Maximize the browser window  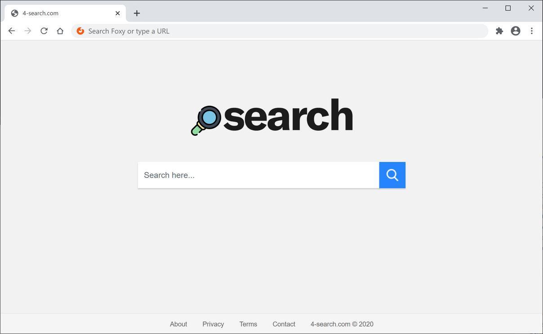[508, 8]
